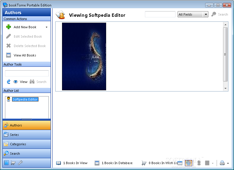Click the vertical scrollbar thumb in the book view
The image size is (234, 170).
[x=225, y=54]
